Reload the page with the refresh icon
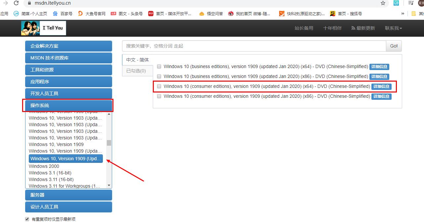Screen dimensions: 424x222 click(x=16, y=3)
